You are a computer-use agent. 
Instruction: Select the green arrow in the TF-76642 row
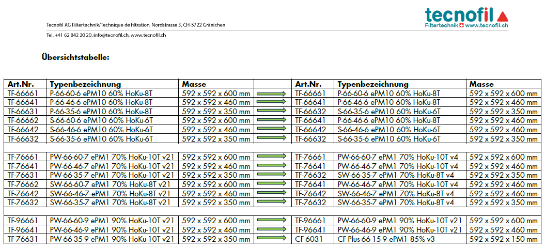[x=272, y=193]
